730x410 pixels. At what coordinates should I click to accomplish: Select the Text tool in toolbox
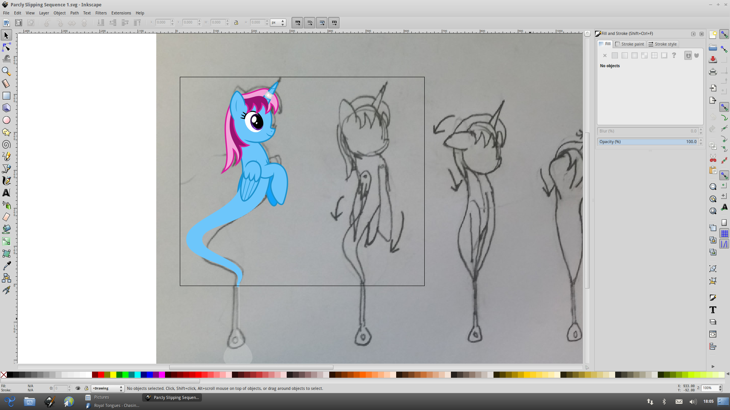coord(6,193)
